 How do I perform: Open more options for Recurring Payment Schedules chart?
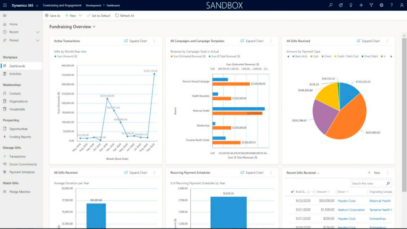click(x=271, y=173)
